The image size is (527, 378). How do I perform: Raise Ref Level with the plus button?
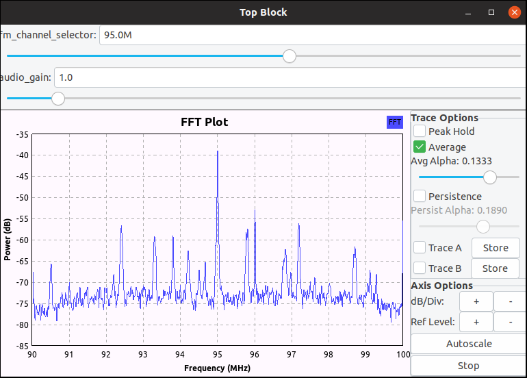[x=476, y=322]
